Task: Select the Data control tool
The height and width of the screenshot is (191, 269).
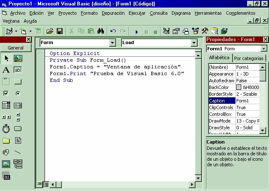Action: [18, 164]
